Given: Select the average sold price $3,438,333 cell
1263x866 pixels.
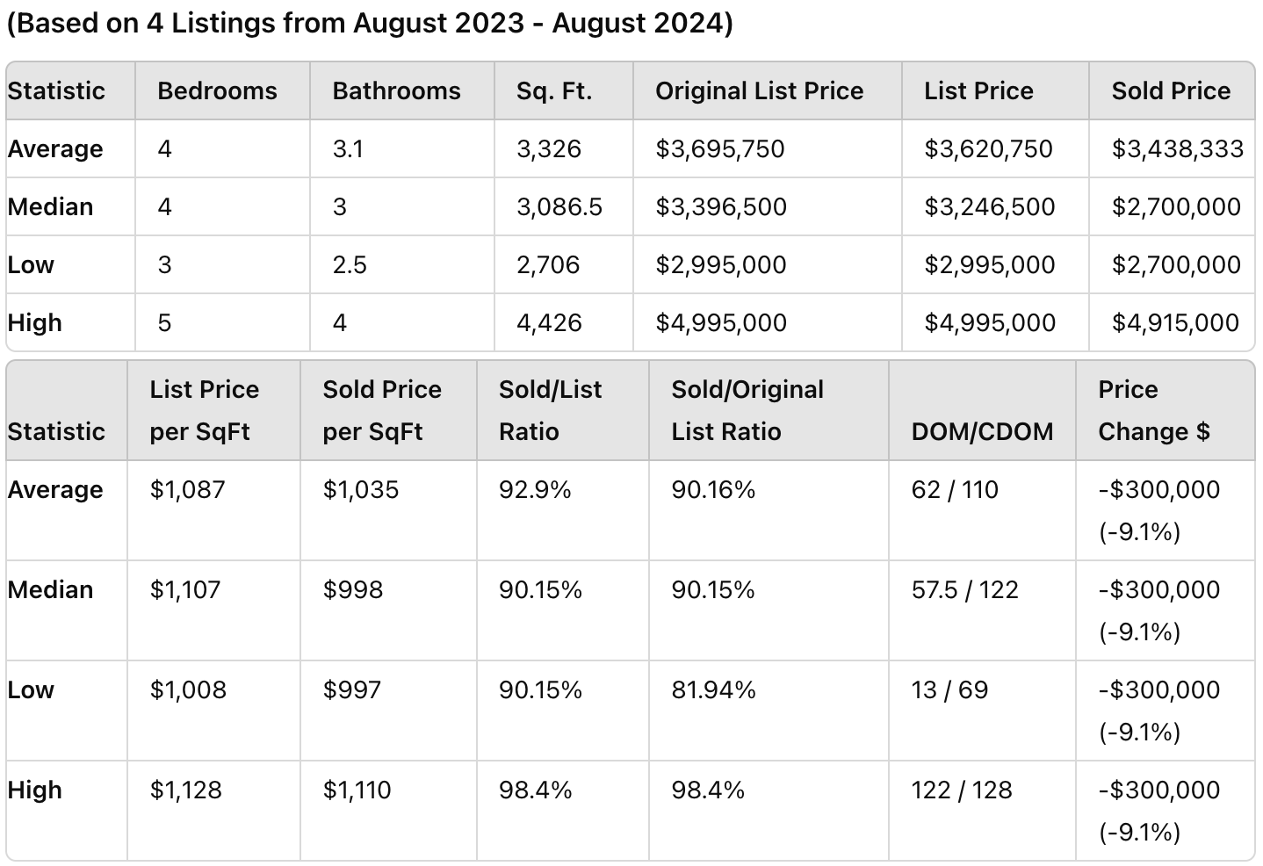Looking at the screenshot, I should tap(1177, 148).
